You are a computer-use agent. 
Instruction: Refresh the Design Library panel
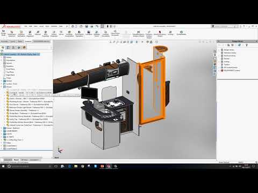(239, 45)
